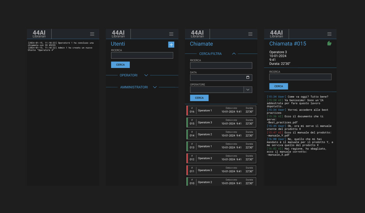The height and width of the screenshot is (213, 365).
Task: Open the OPERATORE dropdown arrow
Action: pyautogui.click(x=248, y=90)
